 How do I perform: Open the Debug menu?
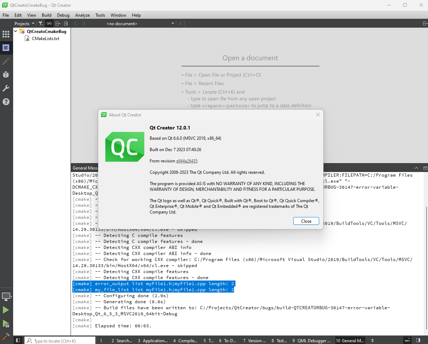coord(63,15)
